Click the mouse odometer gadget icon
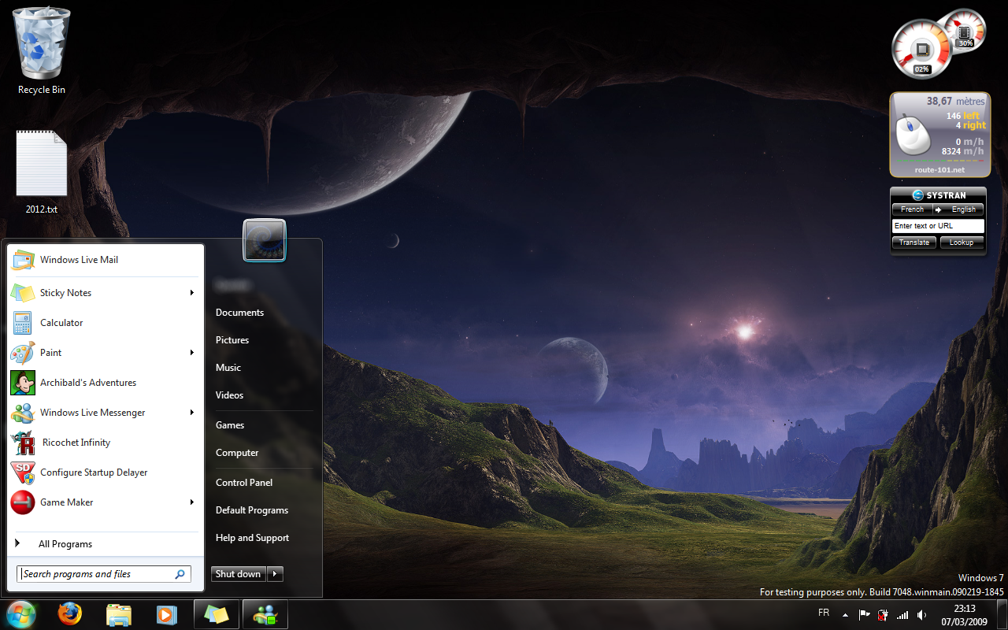Image resolution: width=1008 pixels, height=630 pixels. (x=913, y=133)
